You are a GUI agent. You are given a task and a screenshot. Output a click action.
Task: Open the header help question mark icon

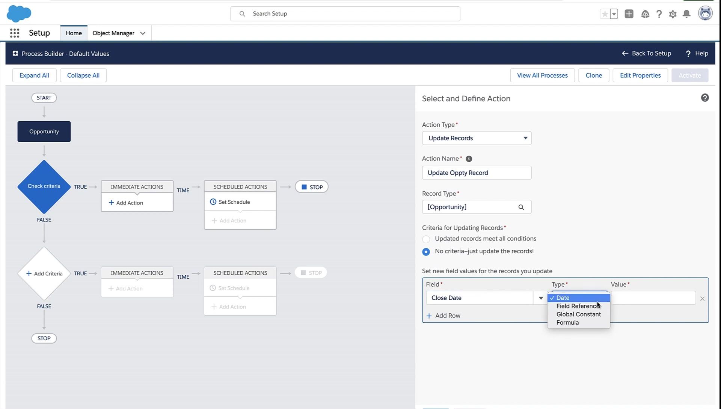pyautogui.click(x=659, y=14)
